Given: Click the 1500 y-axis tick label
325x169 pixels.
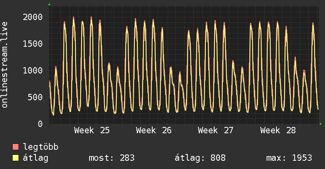Looking at the screenshot, I should click(33, 44).
